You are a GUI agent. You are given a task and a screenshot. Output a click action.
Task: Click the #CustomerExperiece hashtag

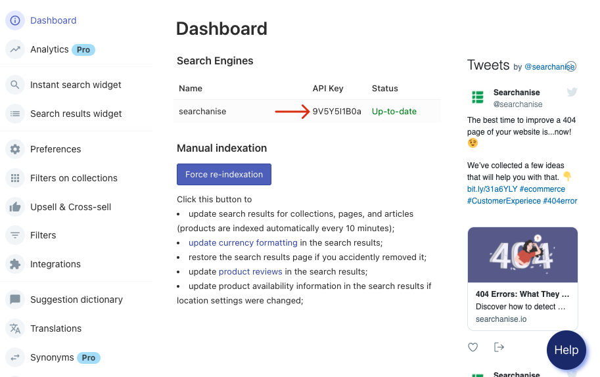tap(504, 201)
